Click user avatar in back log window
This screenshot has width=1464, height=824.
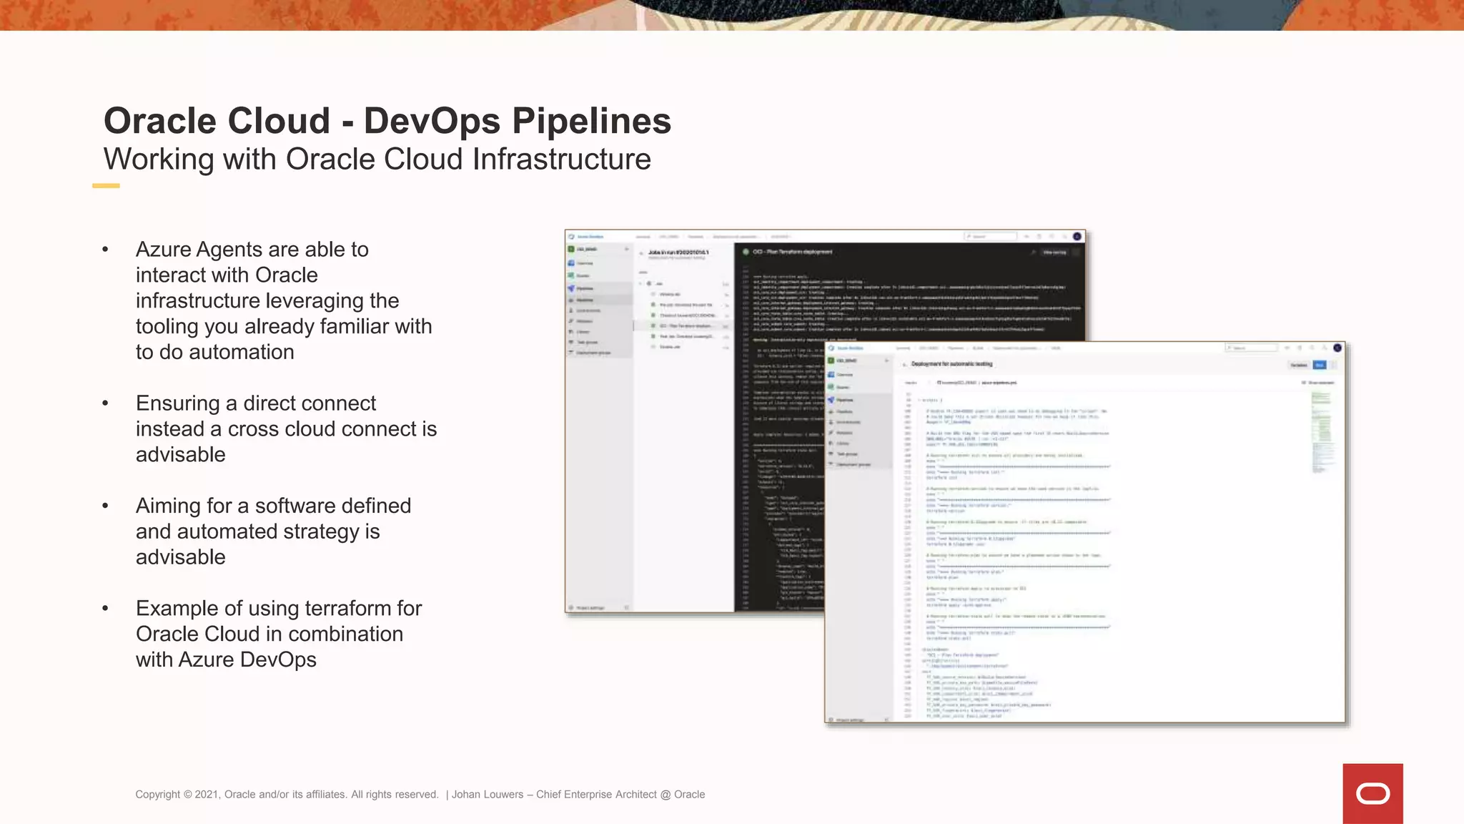[1077, 236]
